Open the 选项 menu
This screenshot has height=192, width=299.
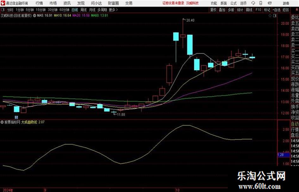(x=243, y=3)
